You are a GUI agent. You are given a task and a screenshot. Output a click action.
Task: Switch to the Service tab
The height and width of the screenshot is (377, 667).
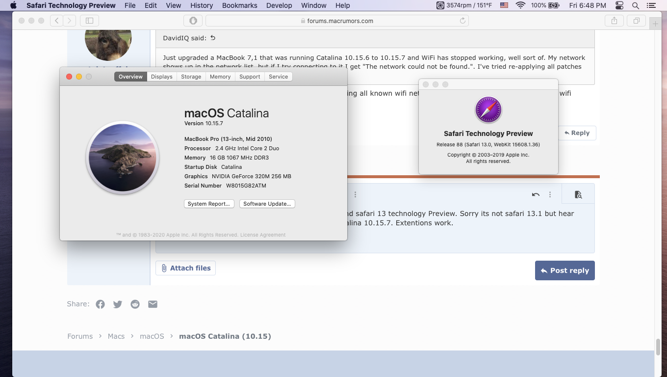point(279,77)
